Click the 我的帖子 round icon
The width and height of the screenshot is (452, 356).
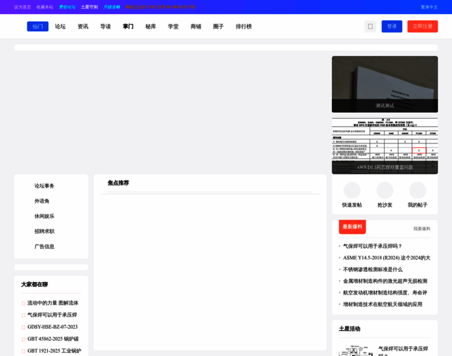coord(418,190)
